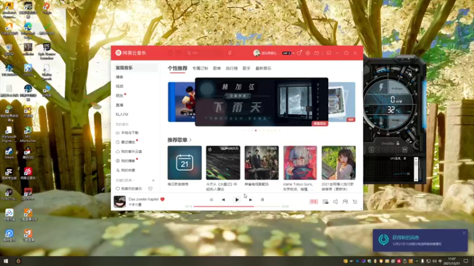Click the active red carousel dot
The height and width of the screenshot is (266, 474).
(x=256, y=131)
